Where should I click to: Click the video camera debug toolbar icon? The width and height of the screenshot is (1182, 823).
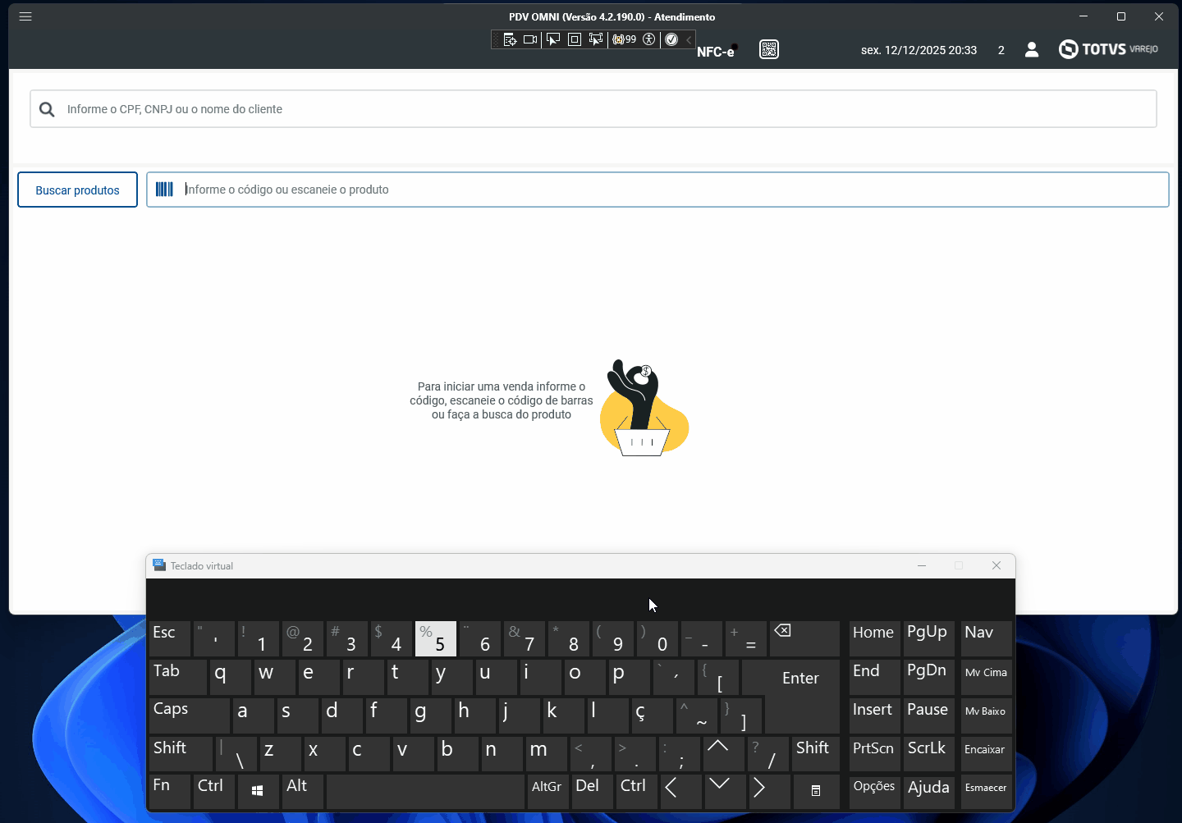click(x=530, y=39)
